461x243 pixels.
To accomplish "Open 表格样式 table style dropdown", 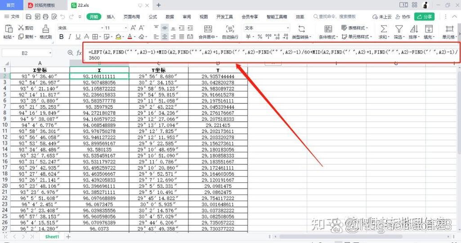I will tap(354, 28).
